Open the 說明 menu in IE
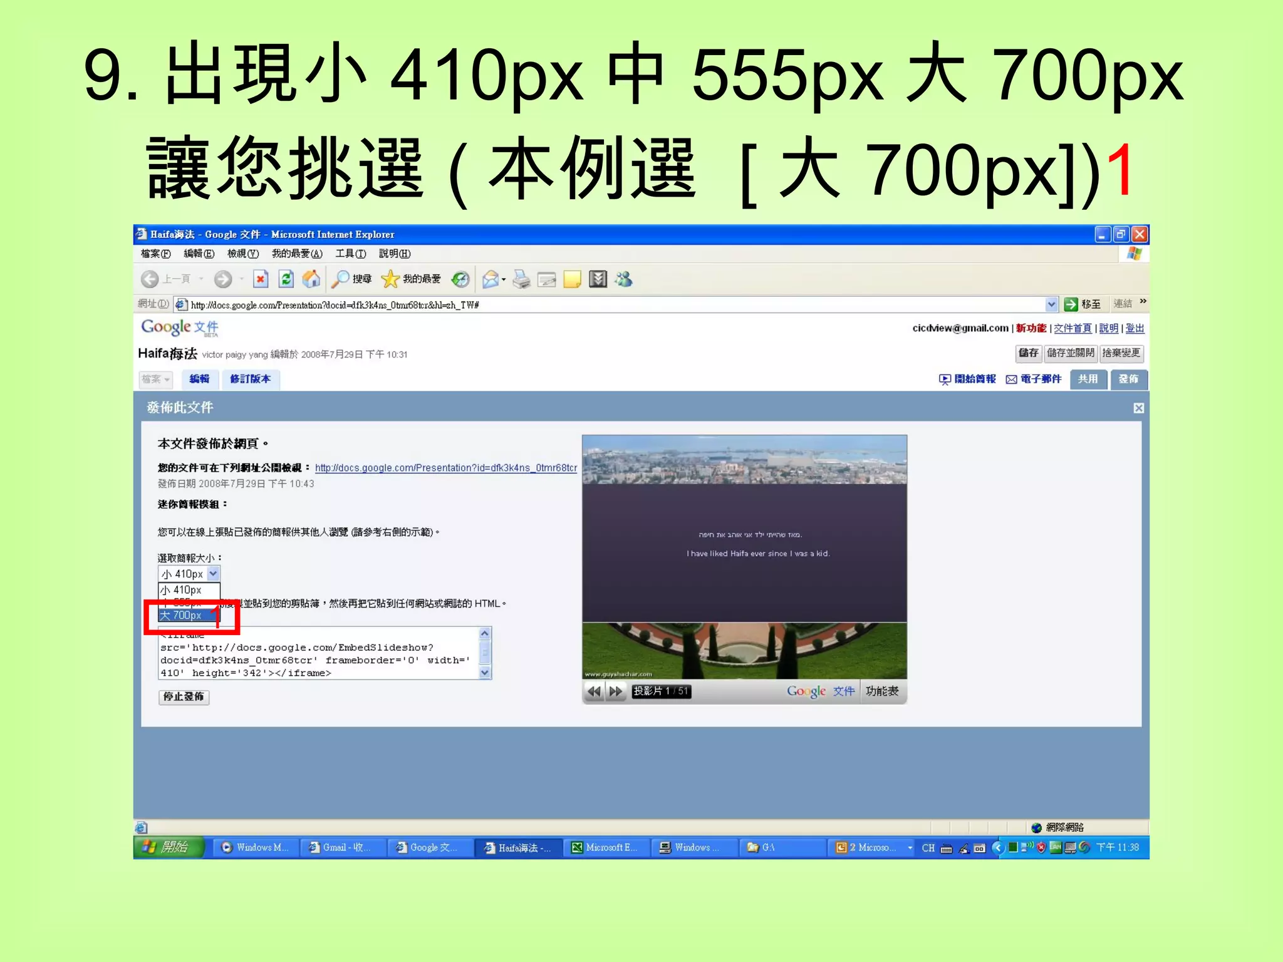Image resolution: width=1283 pixels, height=962 pixels. click(x=395, y=254)
